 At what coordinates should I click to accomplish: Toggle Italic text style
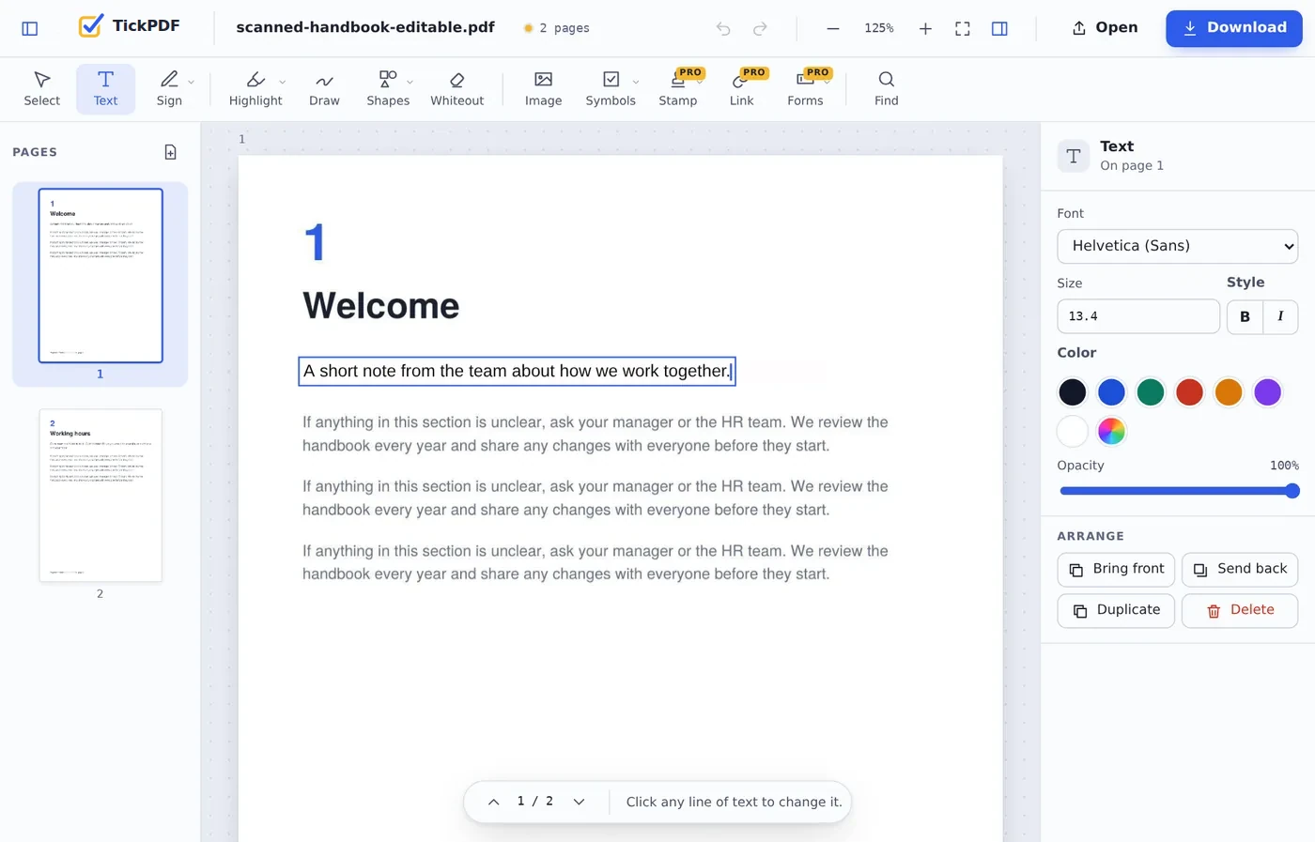[x=1280, y=317]
